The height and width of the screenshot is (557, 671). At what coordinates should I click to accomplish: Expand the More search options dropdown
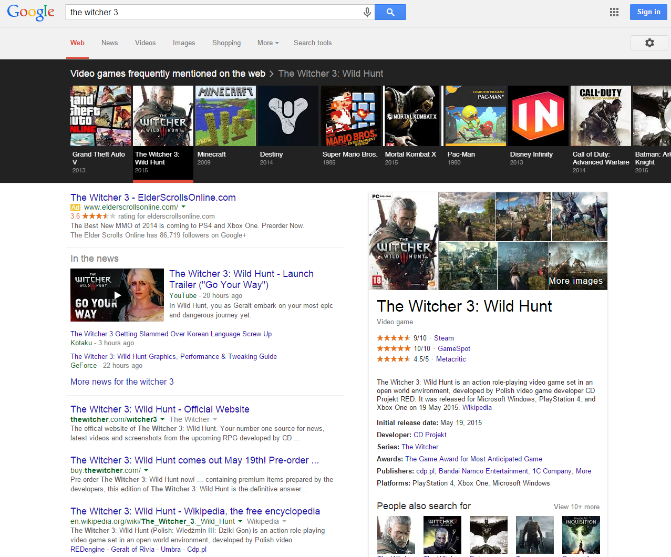pos(268,43)
